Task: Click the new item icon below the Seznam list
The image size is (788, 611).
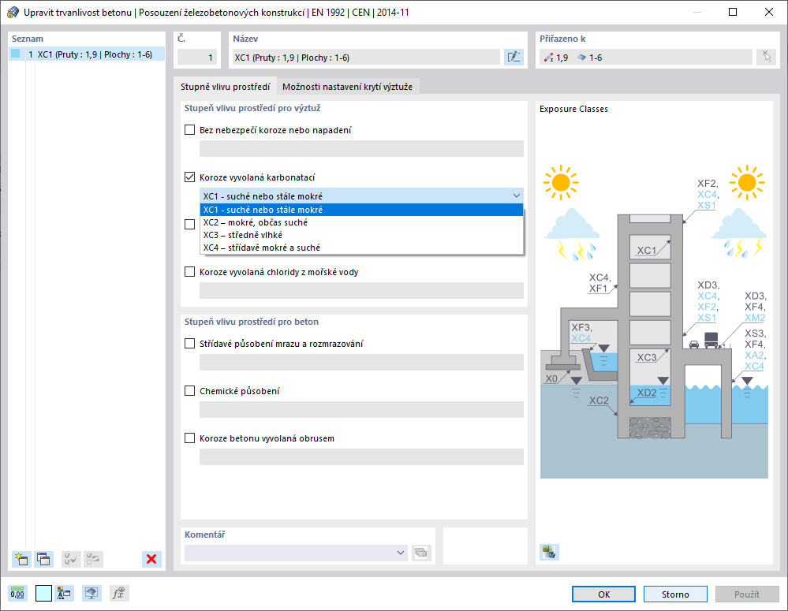Action: point(21,559)
